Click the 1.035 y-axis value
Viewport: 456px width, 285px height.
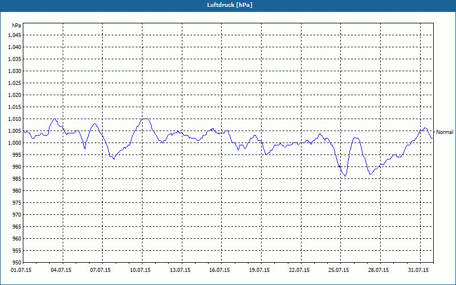[x=15, y=59]
